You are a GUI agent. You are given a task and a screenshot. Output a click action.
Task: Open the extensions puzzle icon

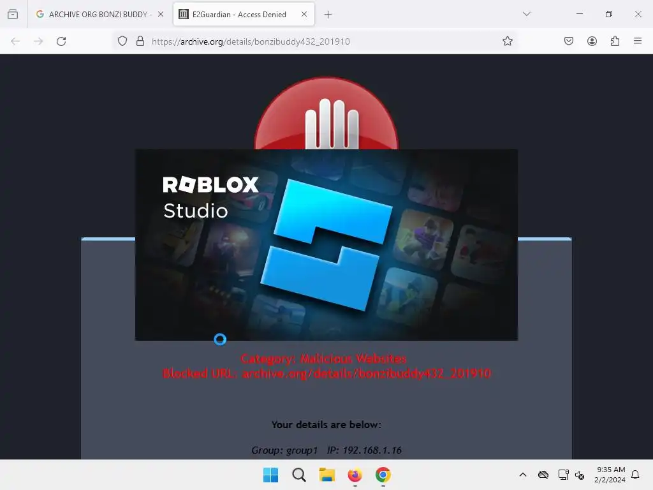click(x=615, y=41)
